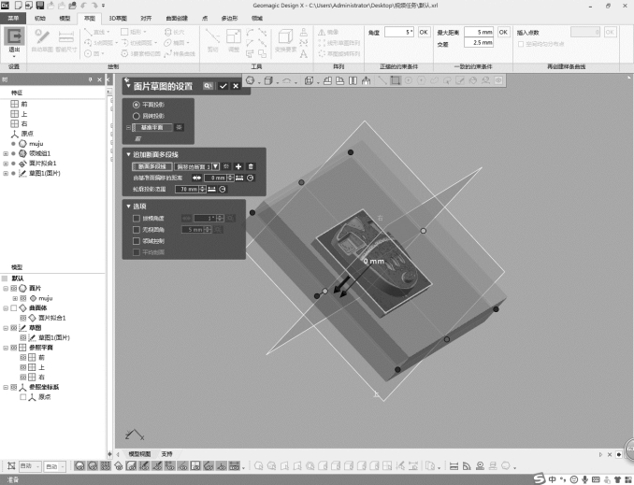
Task: Enable the 拔模角度 (draft angle) checkbox
Action: (137, 218)
